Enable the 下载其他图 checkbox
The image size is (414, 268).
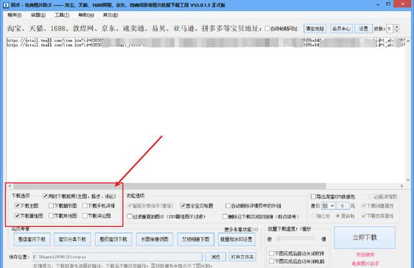51,216
